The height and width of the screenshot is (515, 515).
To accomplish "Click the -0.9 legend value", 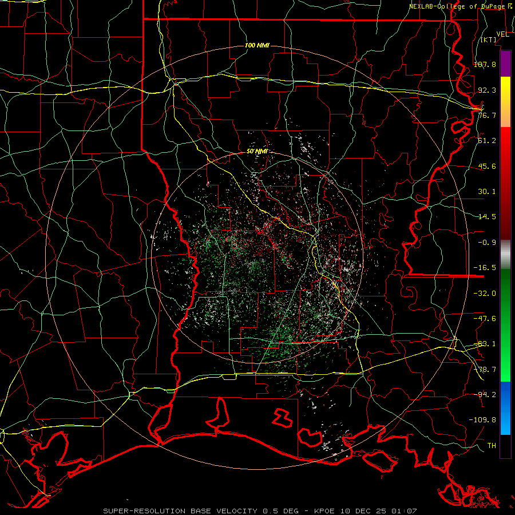I will 487,243.
